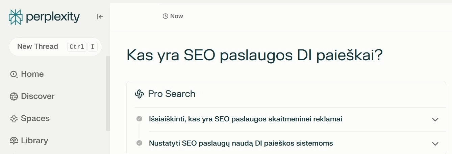Open the Home menu item
Image resolution: width=452 pixels, height=154 pixels.
[x=32, y=74]
